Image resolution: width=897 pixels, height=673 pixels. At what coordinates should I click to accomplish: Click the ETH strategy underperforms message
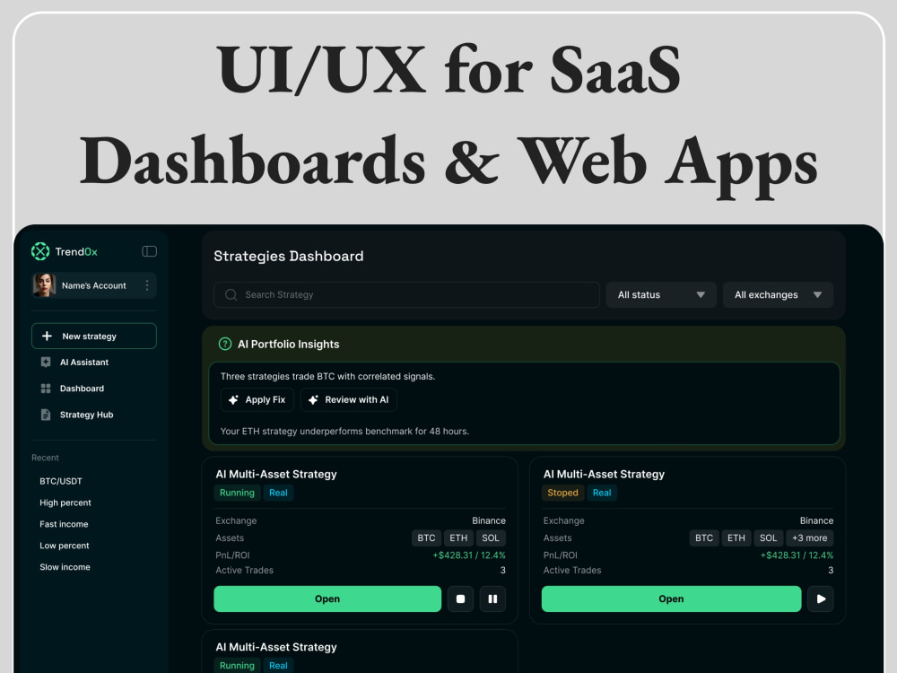pos(344,431)
